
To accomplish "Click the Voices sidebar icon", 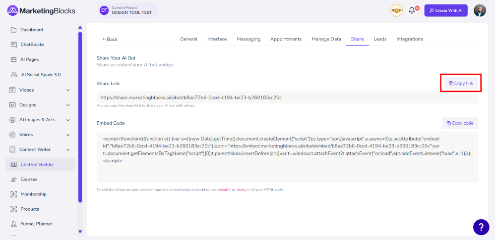I will (13, 135).
